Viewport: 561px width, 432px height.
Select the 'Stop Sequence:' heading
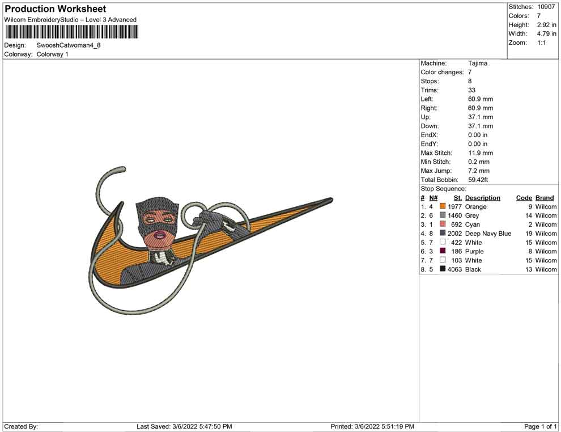[443, 189]
